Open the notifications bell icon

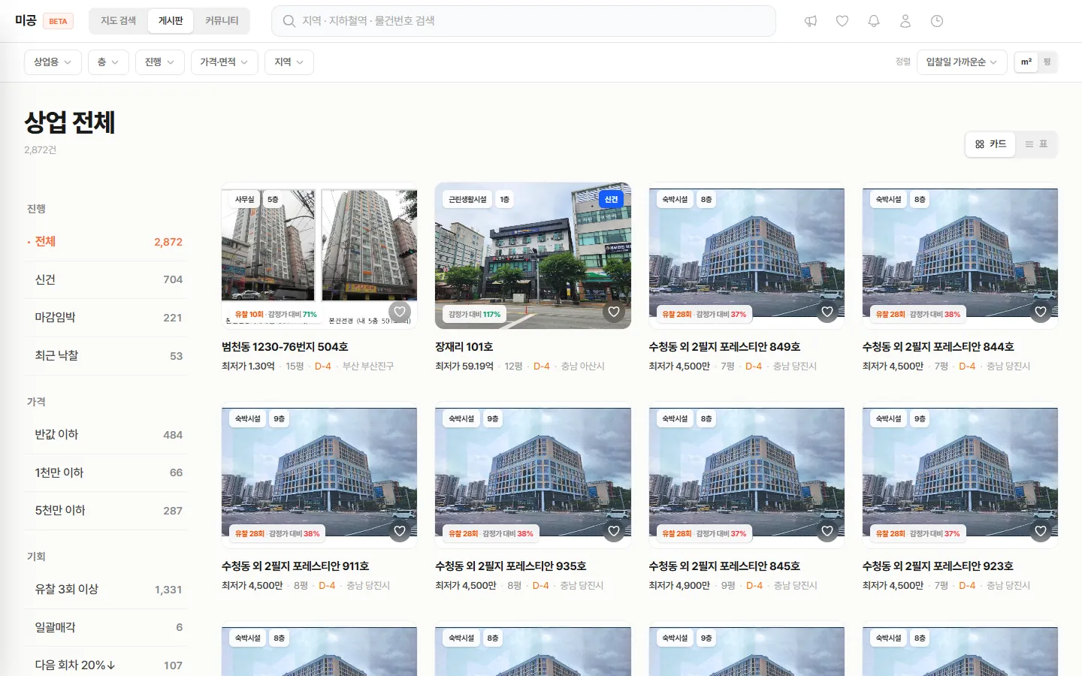pos(874,21)
